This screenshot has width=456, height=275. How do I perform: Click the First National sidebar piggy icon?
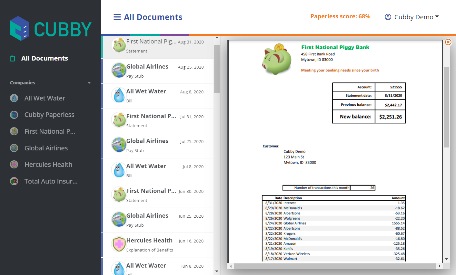coord(14,131)
